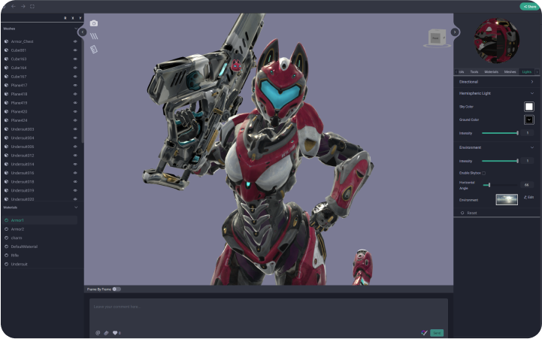Click the Share button
This screenshot has height=339, width=542.
529,6
